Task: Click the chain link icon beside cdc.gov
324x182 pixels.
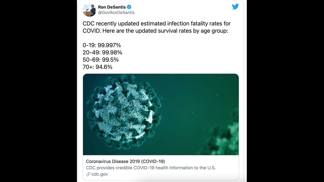Action: 88,174
